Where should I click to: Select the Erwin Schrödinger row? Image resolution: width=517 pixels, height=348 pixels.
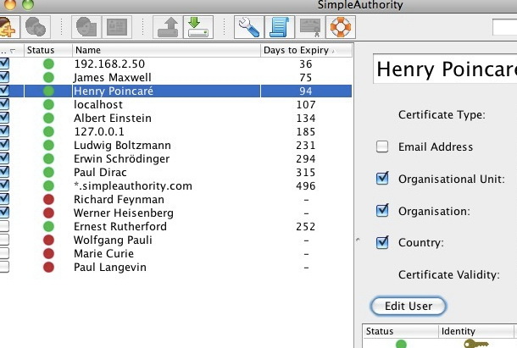click(x=176, y=158)
